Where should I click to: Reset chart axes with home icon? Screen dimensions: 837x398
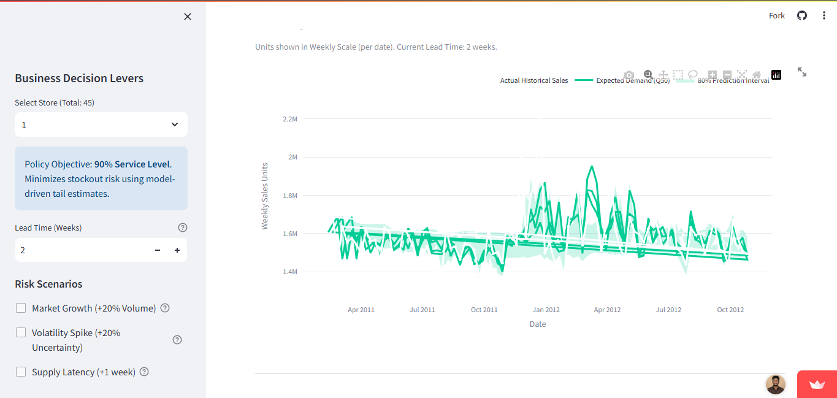point(757,75)
